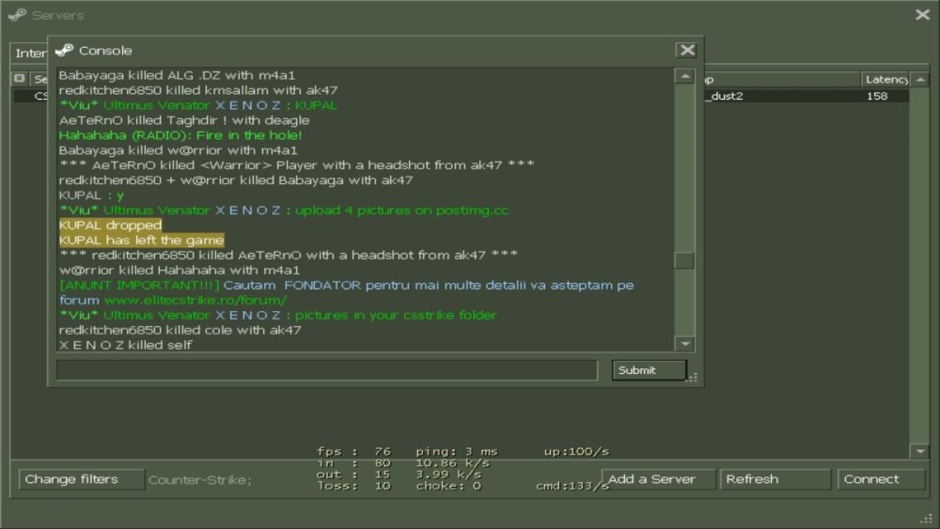940x529 pixels.
Task: Click www.elitecstrike.ro/forum/ link text
Action: 196,300
